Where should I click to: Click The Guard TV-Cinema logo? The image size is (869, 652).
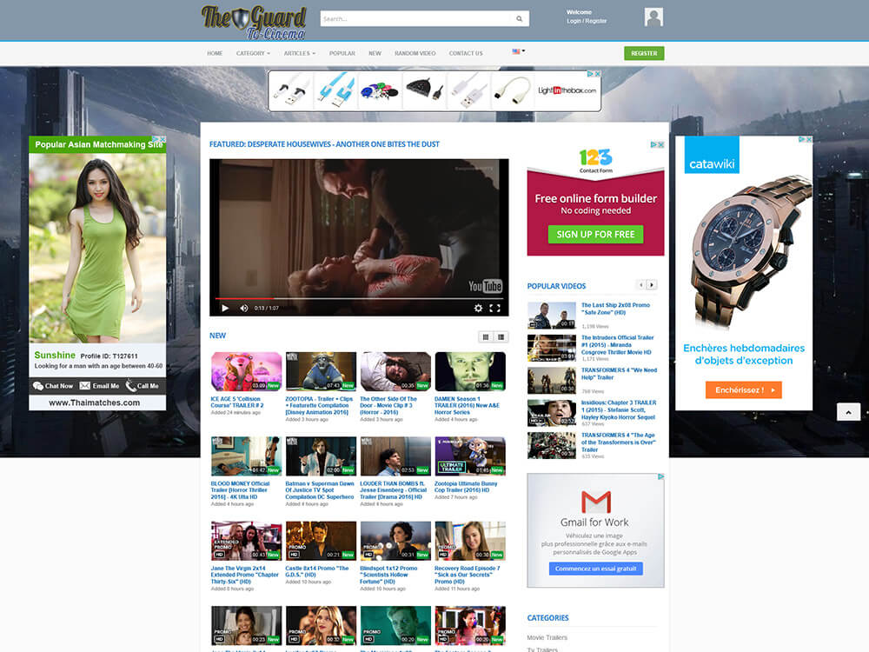(x=253, y=23)
